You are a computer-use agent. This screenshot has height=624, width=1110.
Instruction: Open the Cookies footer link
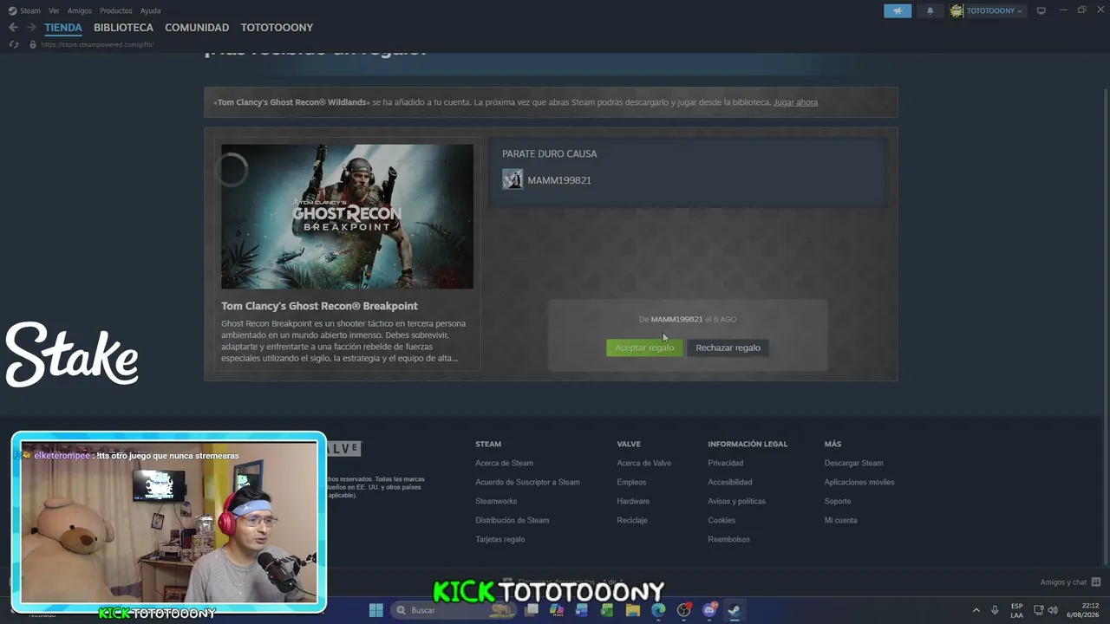click(721, 520)
